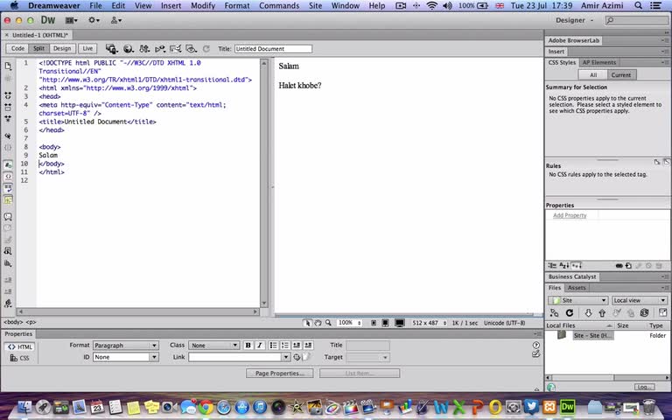Open the File Management icon in toolbar
672x420 pixels.
pyautogui.click(x=144, y=49)
